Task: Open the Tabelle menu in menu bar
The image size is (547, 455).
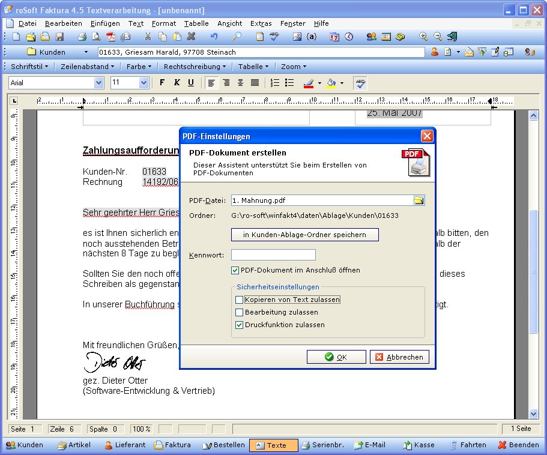Action: (196, 23)
